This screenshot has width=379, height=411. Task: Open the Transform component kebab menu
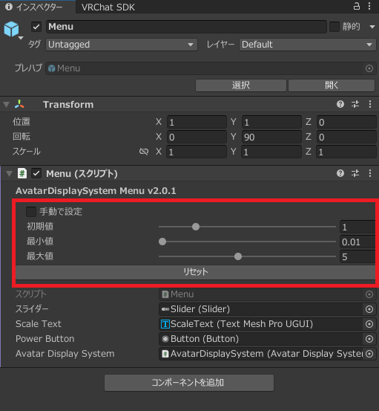(370, 104)
